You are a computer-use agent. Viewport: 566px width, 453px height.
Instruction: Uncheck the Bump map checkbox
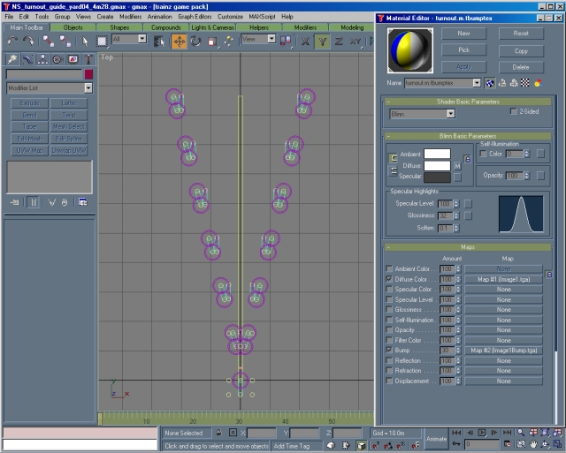389,350
